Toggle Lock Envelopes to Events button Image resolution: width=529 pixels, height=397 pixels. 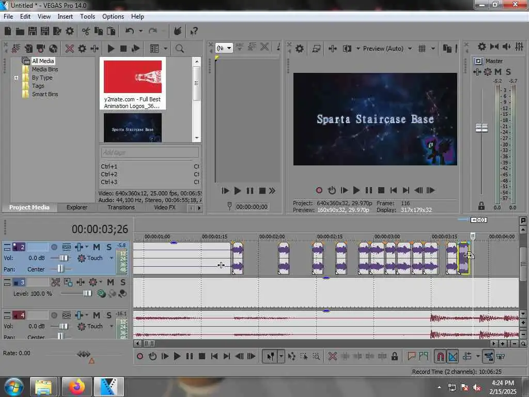(489, 356)
